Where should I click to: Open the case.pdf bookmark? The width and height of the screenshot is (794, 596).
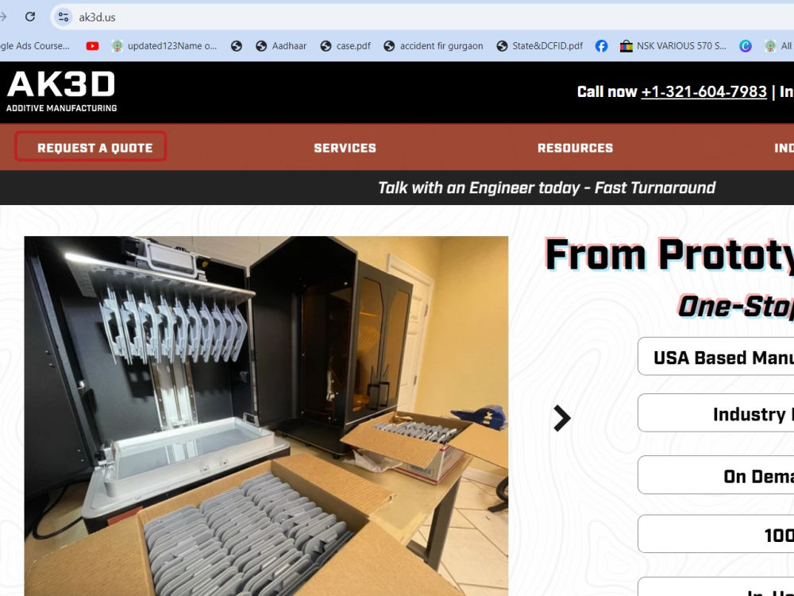(345, 46)
